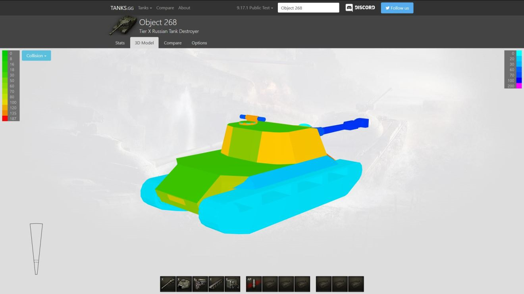Click the last empty slot in bottom bar
This screenshot has height=294, width=524.
click(x=356, y=284)
